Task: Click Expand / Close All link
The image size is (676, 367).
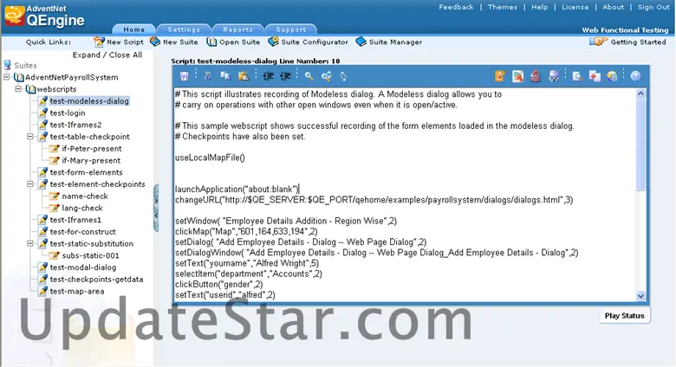Action: click(x=107, y=55)
